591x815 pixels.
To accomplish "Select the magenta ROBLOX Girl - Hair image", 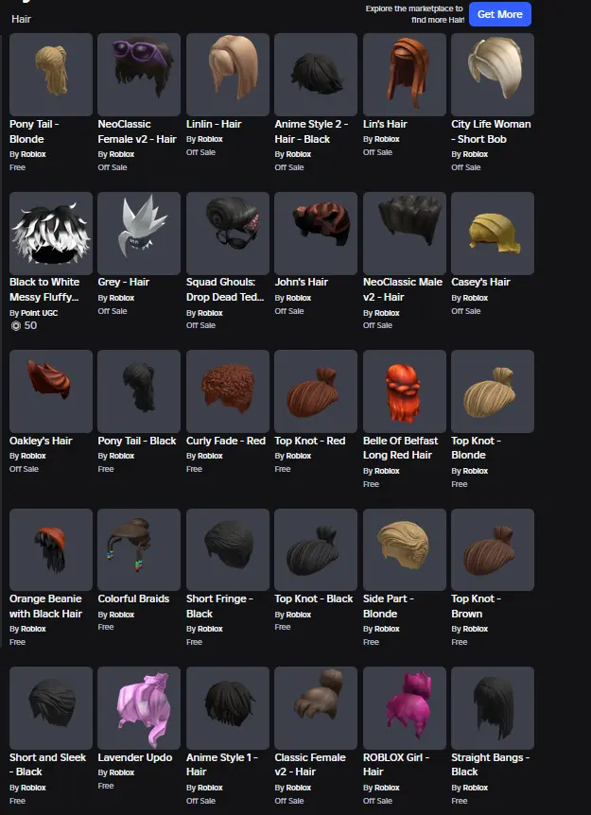I will pos(405,708).
